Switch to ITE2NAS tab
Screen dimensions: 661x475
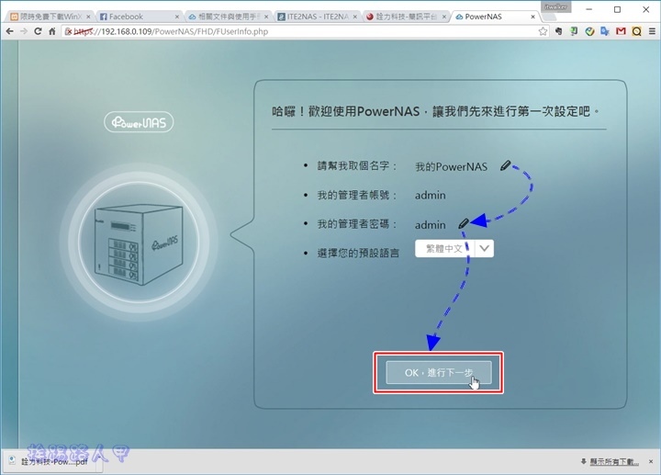coord(317,17)
